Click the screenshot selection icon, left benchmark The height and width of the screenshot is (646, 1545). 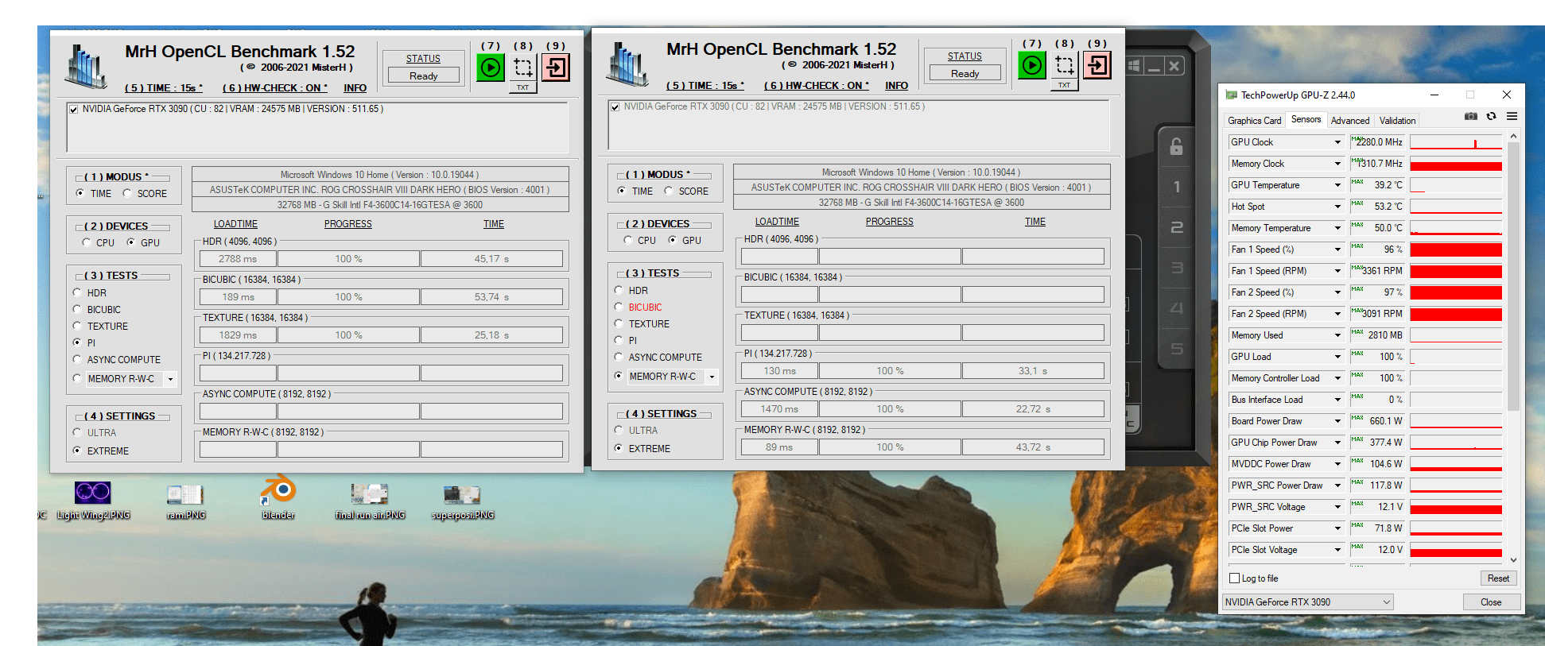523,67
